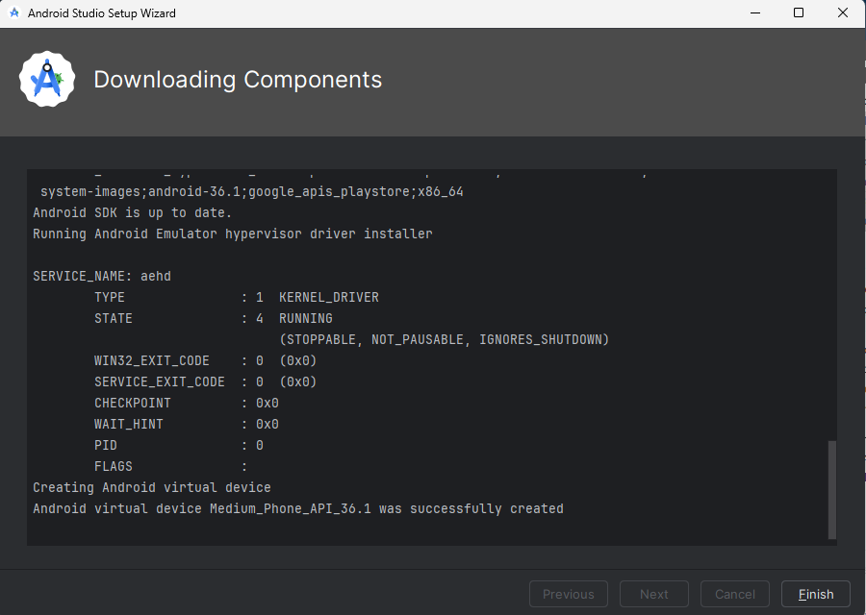
Task: Click the disabled Next button
Action: click(654, 594)
